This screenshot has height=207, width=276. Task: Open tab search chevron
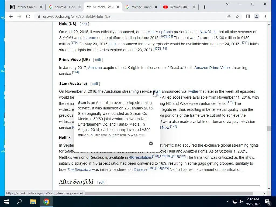[x=227, y=4]
